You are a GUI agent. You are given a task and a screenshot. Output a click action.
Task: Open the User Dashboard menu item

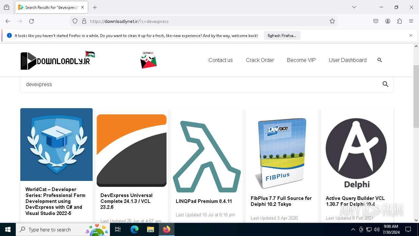pos(348,60)
